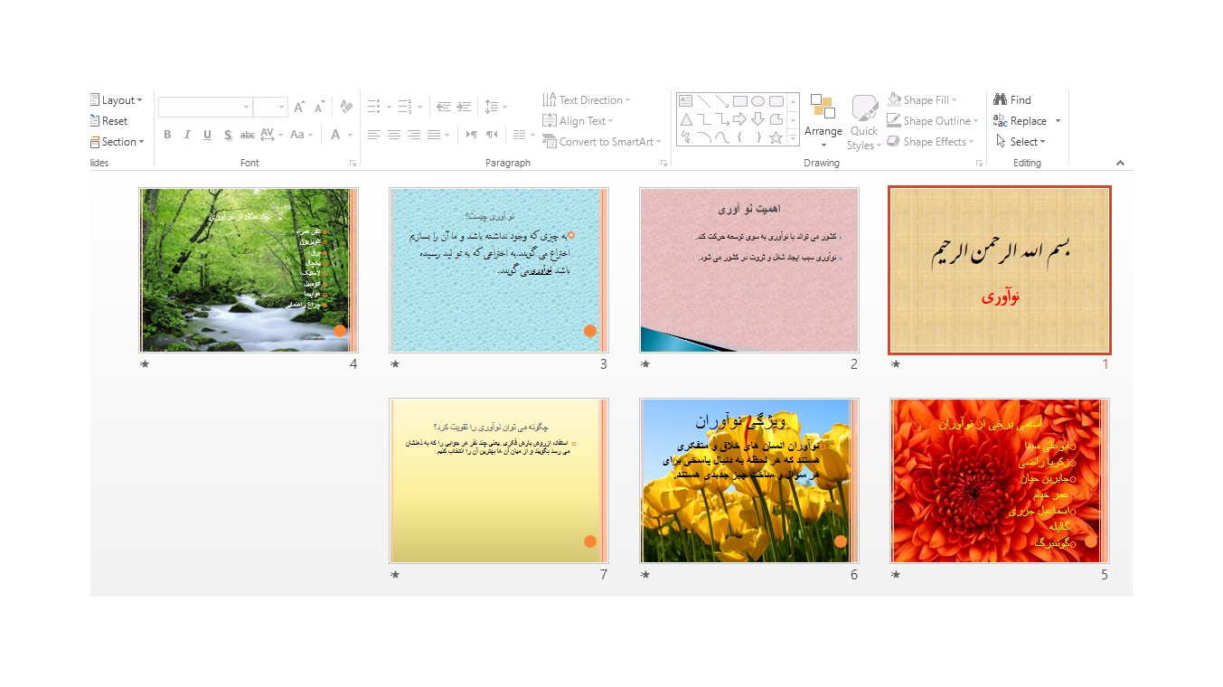This screenshot has height=687, width=1223.
Task: Click the Center paragraph alignment icon
Action: tap(394, 135)
